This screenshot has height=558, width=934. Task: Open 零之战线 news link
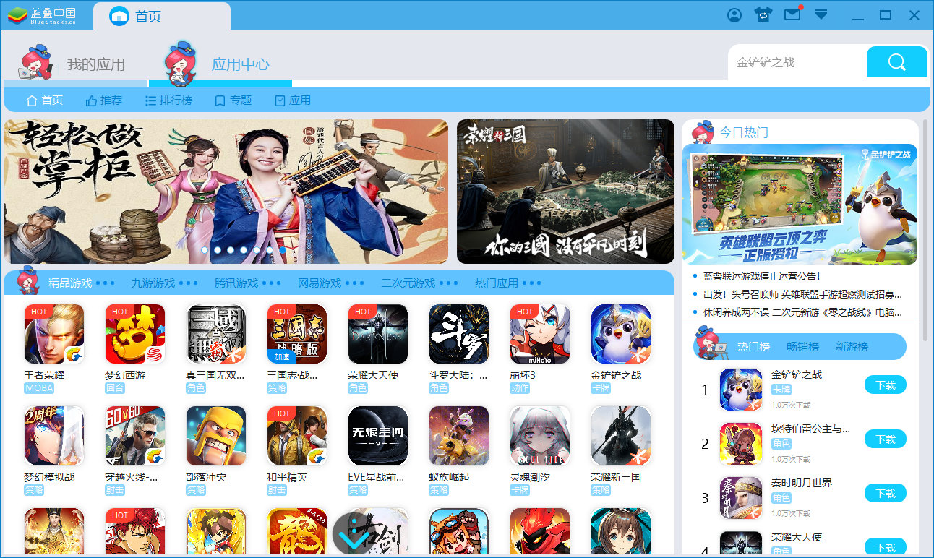(x=802, y=312)
